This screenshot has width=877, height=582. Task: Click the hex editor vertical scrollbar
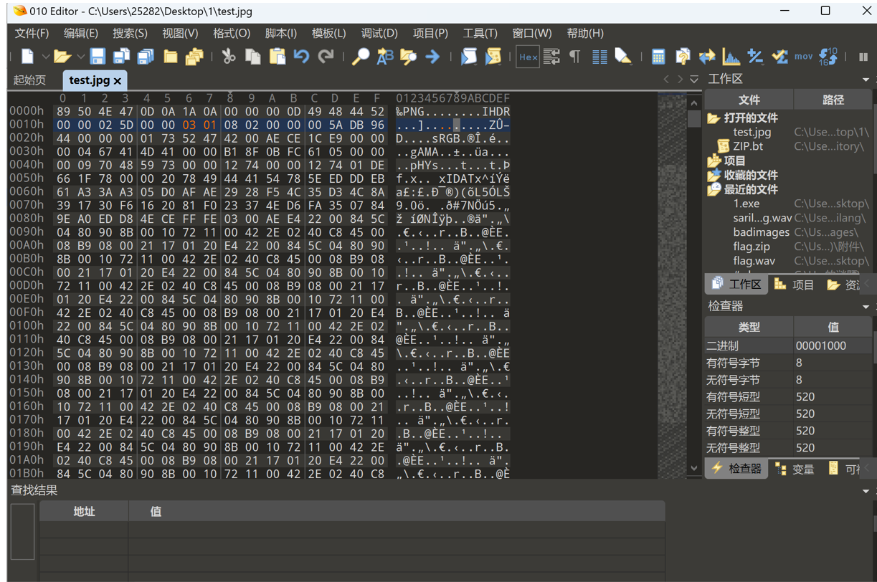point(693,287)
